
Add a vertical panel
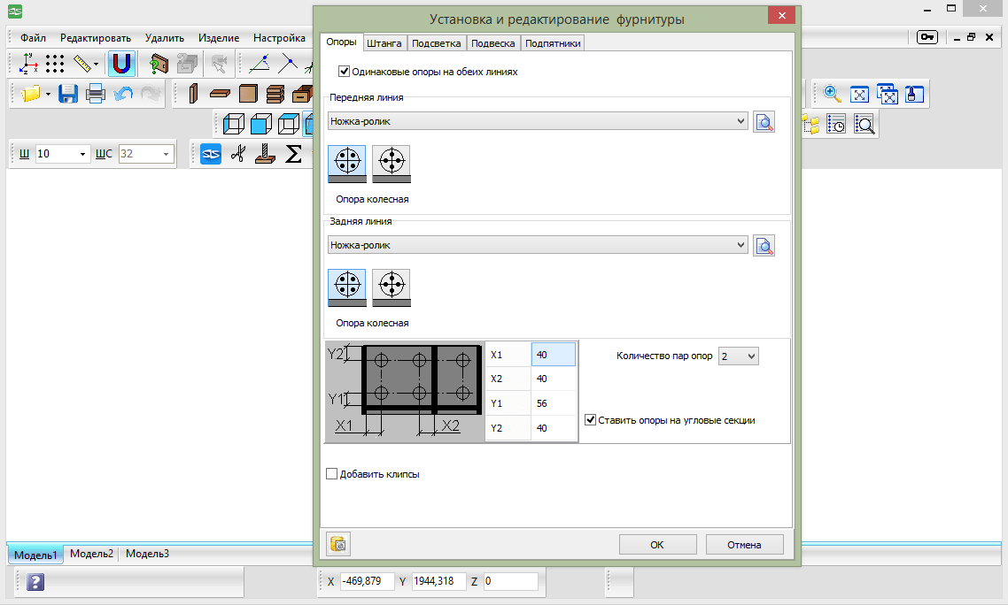193,94
